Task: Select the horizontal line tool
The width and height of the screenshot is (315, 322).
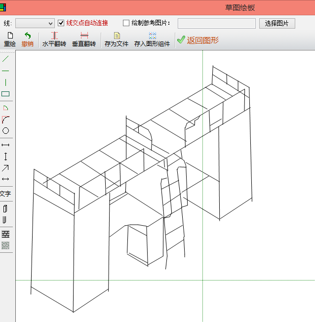Action: 5,71
